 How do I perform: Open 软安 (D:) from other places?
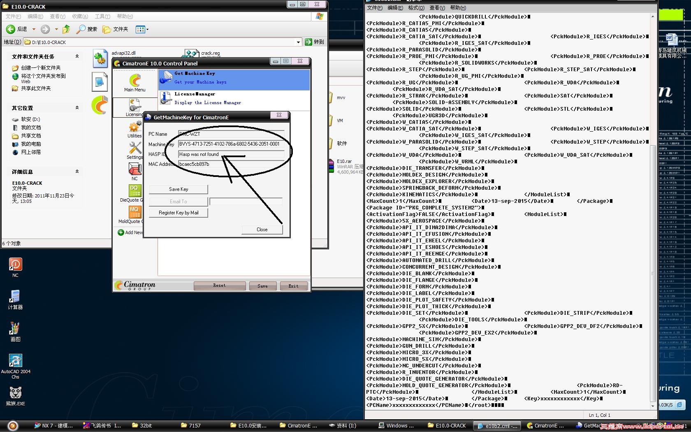[x=30, y=119]
